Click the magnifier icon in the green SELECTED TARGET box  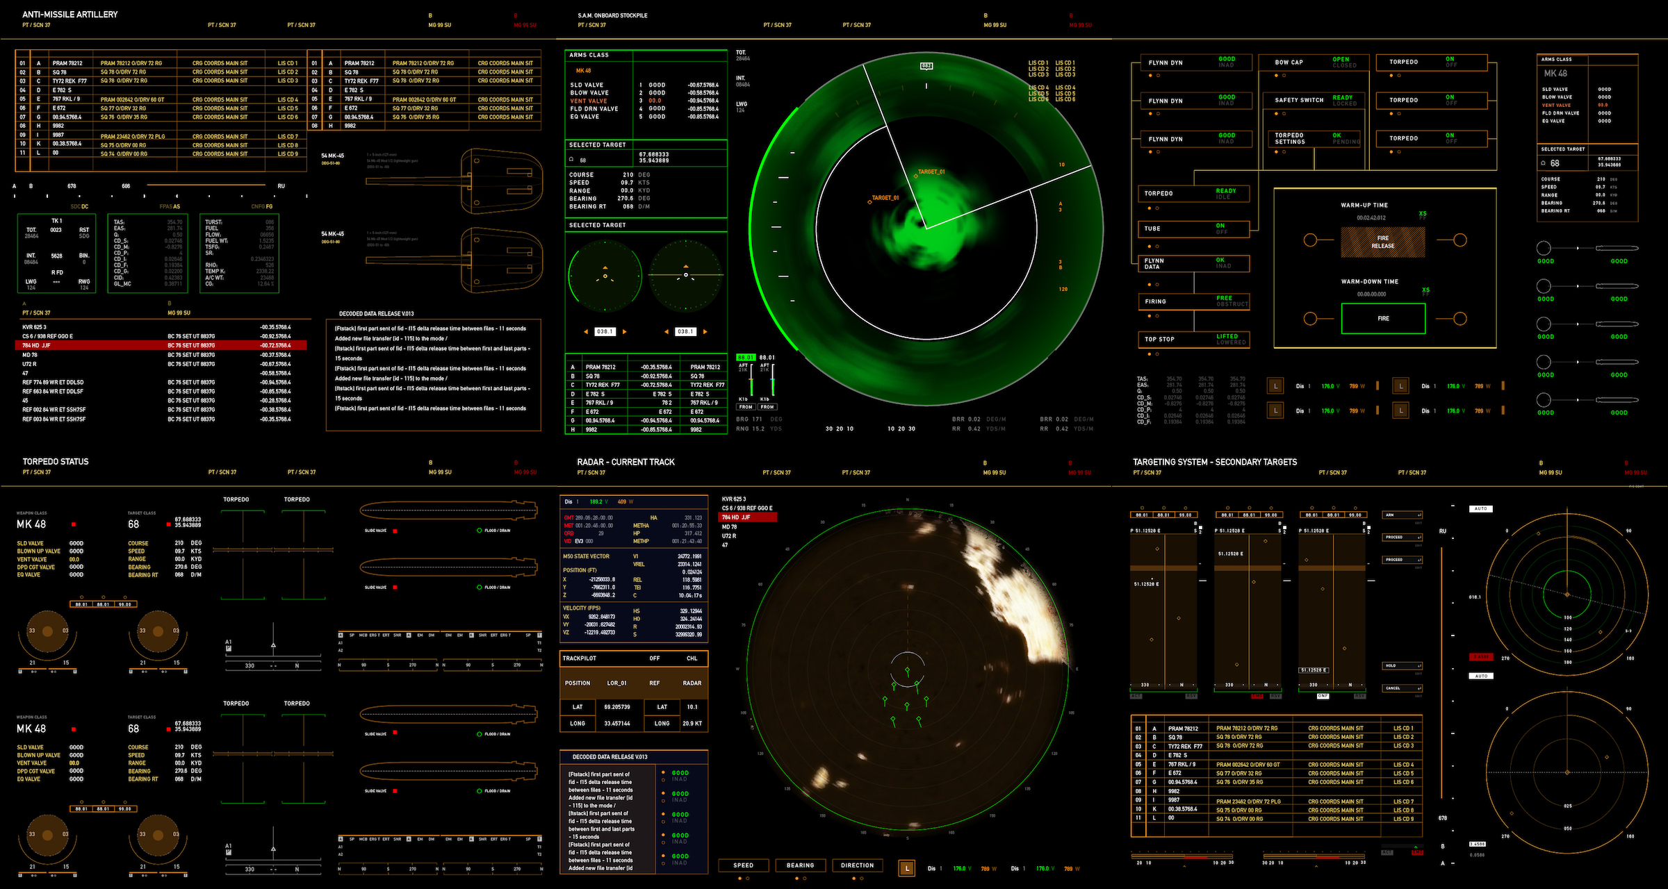[x=571, y=160]
